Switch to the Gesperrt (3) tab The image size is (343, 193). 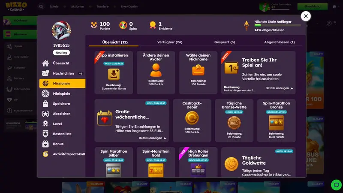(225, 42)
